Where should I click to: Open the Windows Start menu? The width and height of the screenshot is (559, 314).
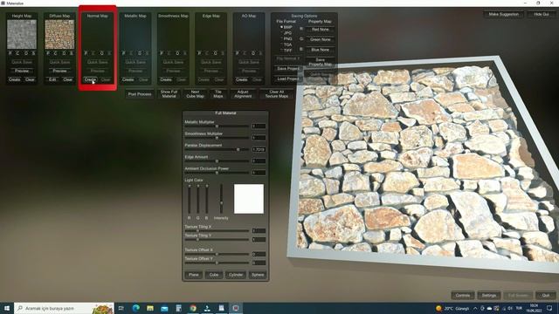coord(7,308)
